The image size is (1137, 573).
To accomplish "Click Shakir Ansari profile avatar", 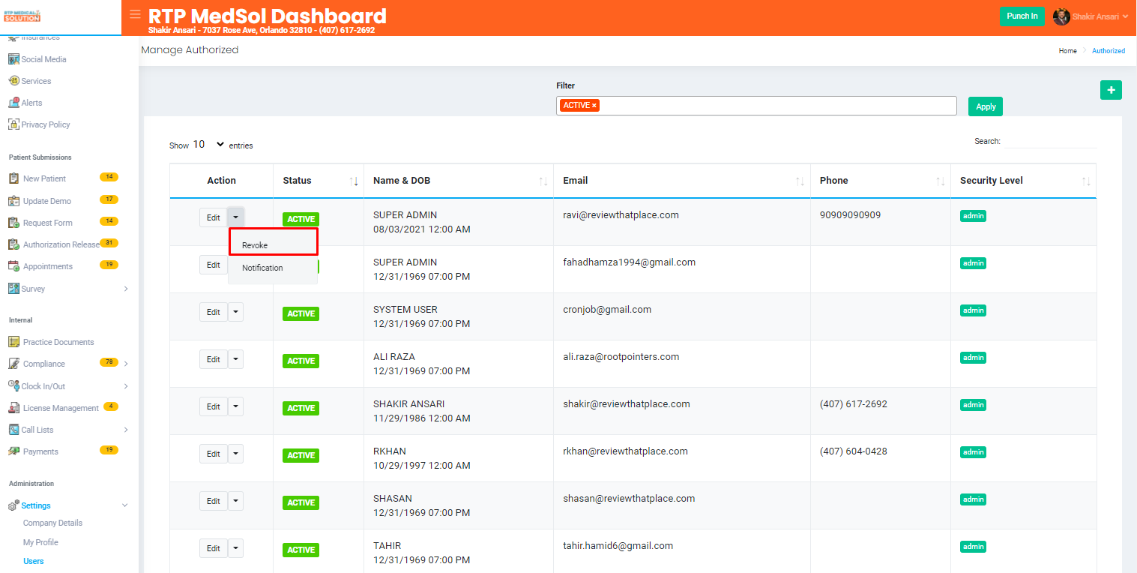I will (x=1061, y=16).
